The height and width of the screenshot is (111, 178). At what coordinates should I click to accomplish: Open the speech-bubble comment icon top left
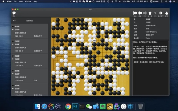coord(14,13)
